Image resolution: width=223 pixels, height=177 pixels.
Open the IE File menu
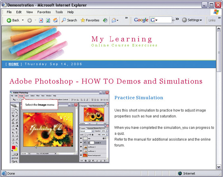click(9, 12)
